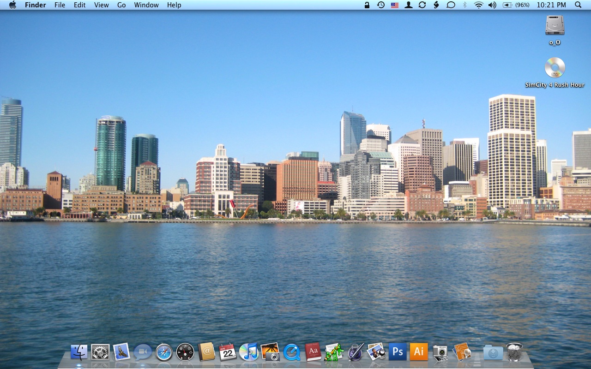The width and height of the screenshot is (591, 369).
Task: Open Mail stamp icon in the dock
Action: pos(121,352)
